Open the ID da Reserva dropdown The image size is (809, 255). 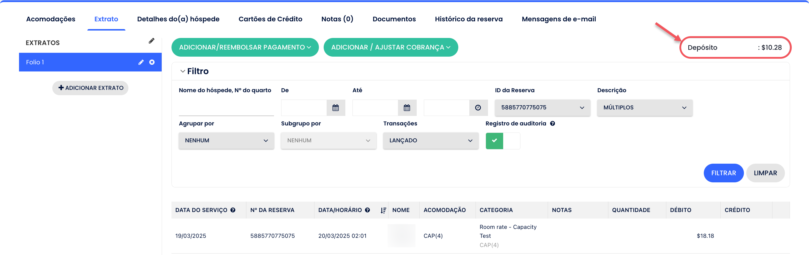[542, 108]
